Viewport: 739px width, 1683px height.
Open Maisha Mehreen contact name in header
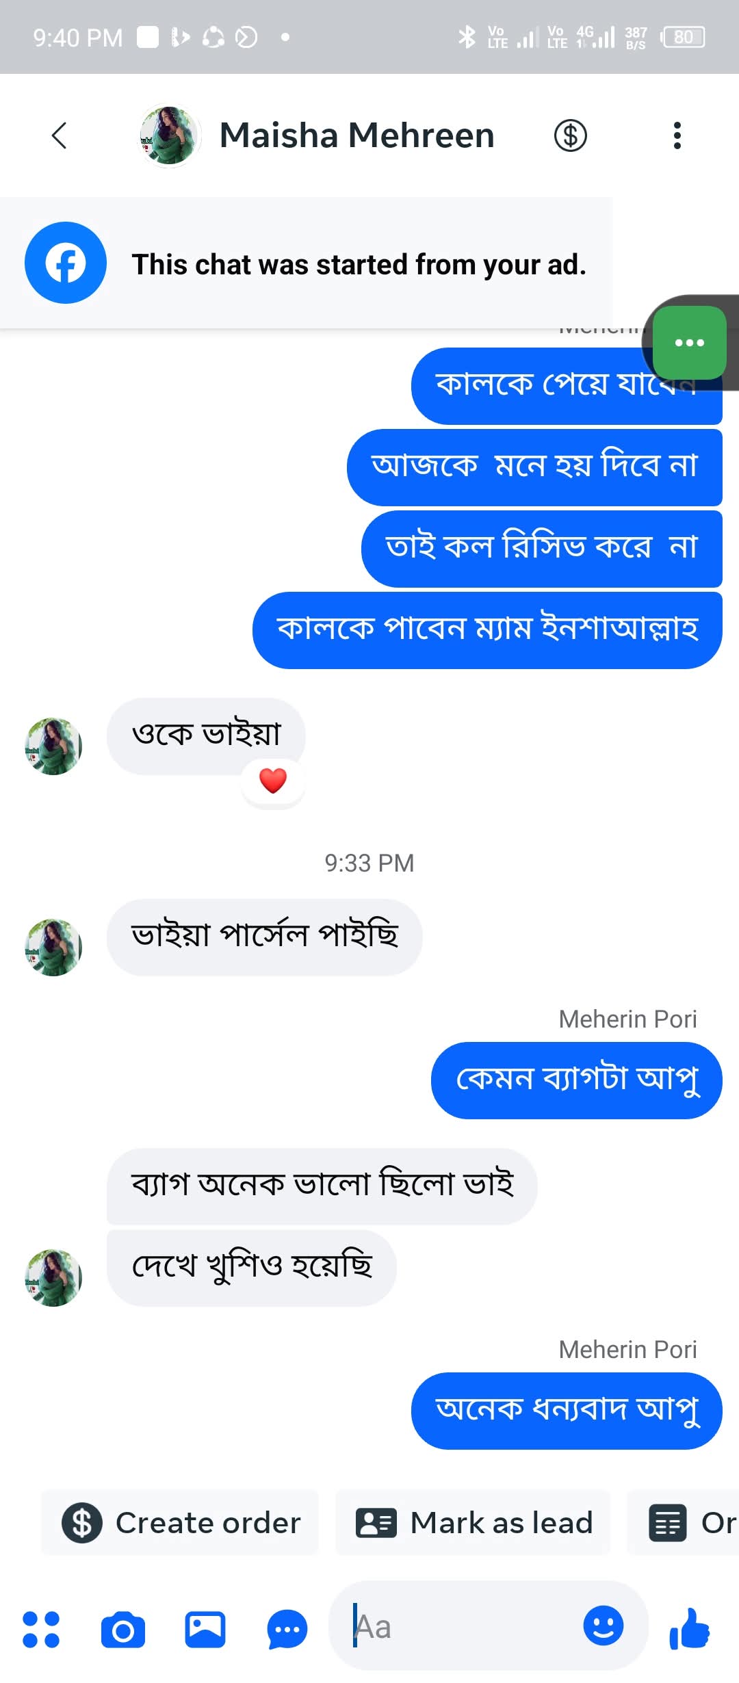356,135
